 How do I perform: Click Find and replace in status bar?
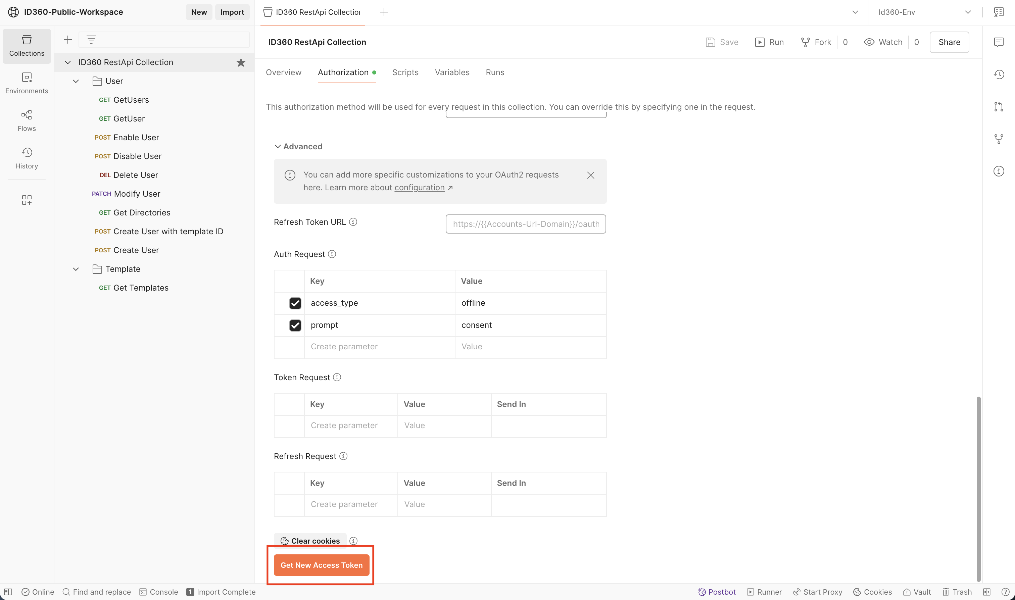(x=97, y=592)
